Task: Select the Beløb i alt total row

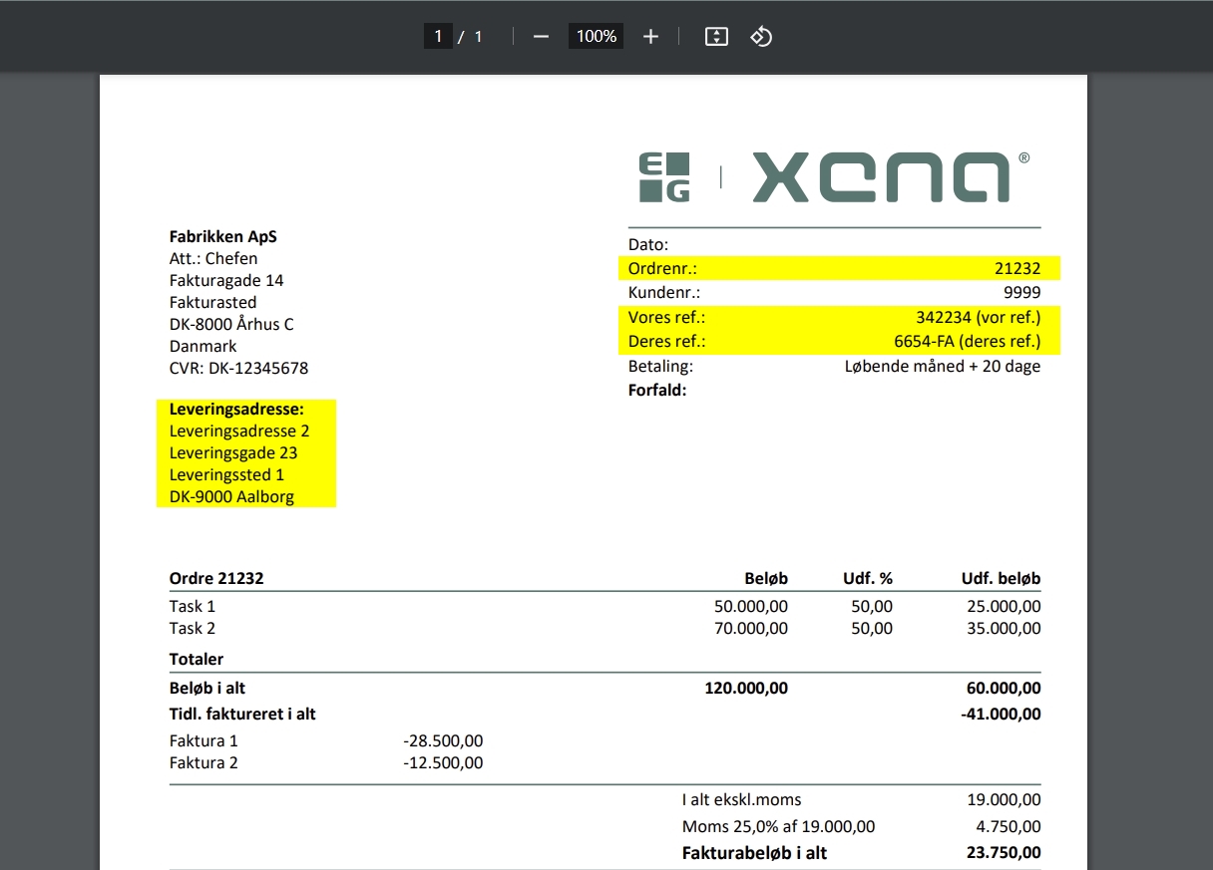Action: pos(213,688)
